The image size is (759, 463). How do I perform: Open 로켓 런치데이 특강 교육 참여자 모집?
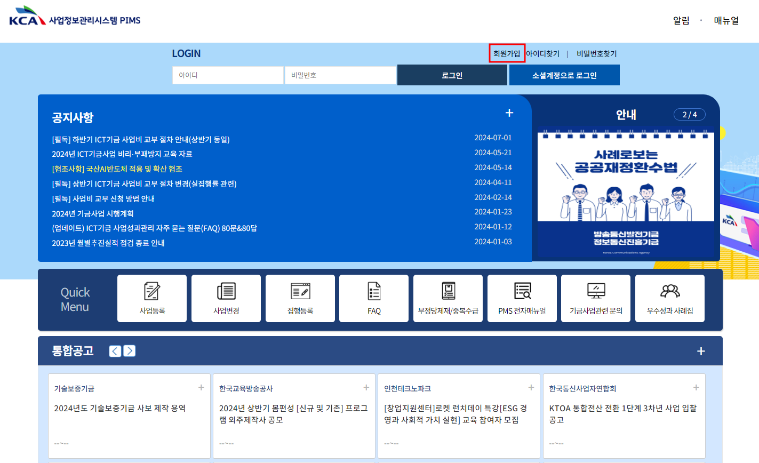456,414
